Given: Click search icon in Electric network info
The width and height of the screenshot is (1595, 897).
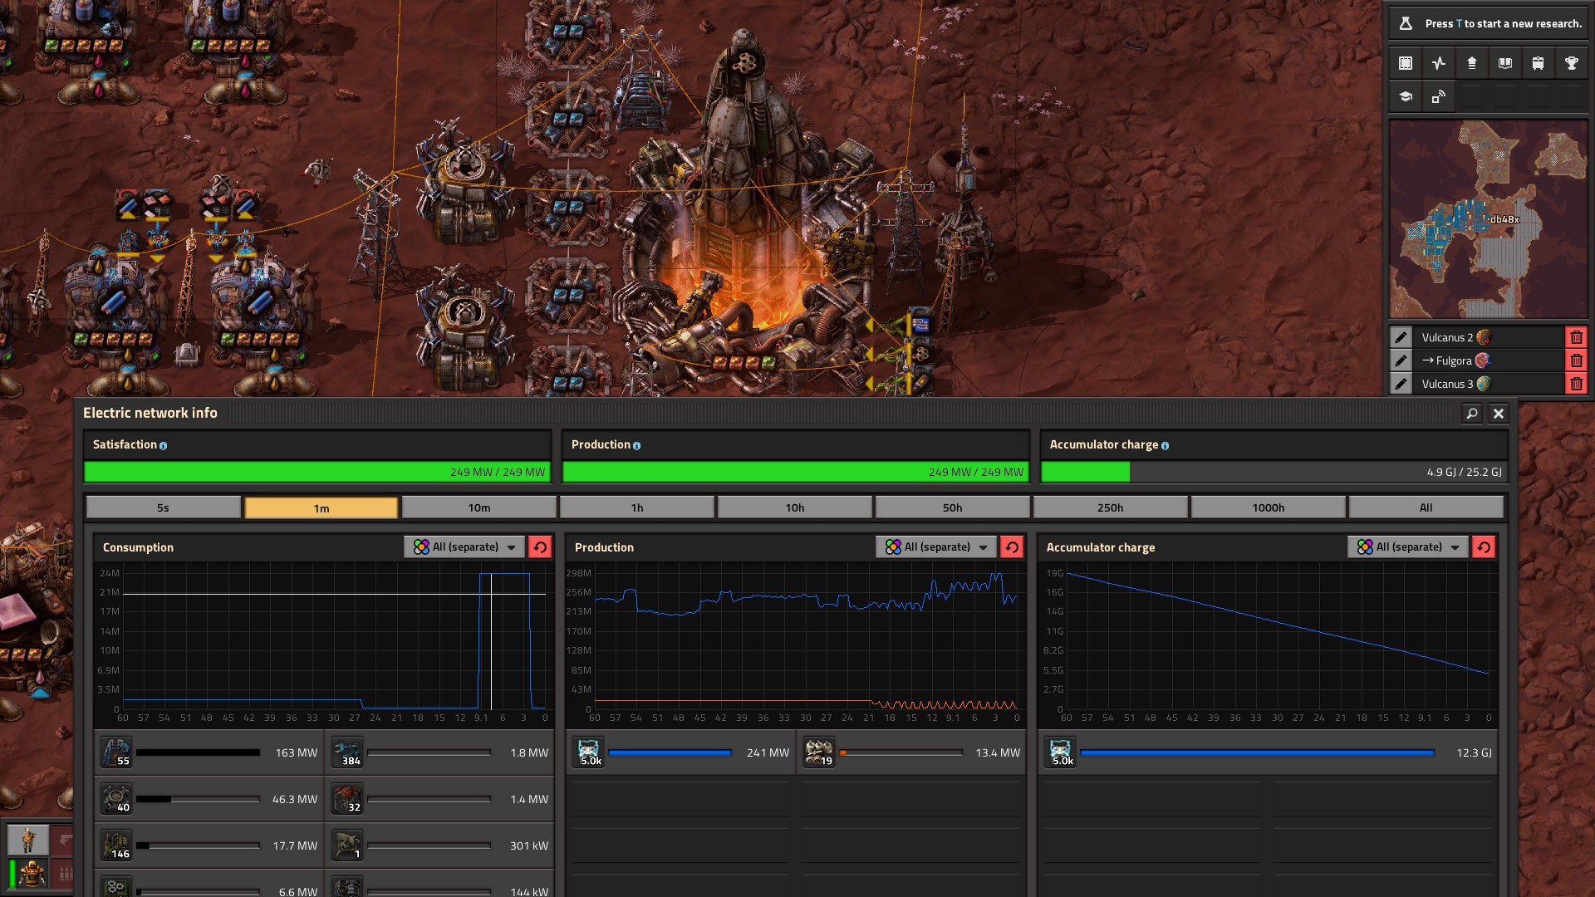Looking at the screenshot, I should 1471,413.
